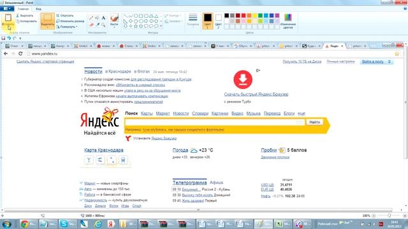Click the Найти search button

tap(314, 122)
